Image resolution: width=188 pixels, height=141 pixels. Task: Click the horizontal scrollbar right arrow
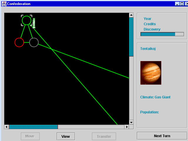tap(127, 127)
